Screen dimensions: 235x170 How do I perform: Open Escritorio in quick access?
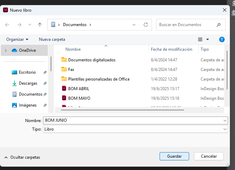pyautogui.click(x=27, y=72)
